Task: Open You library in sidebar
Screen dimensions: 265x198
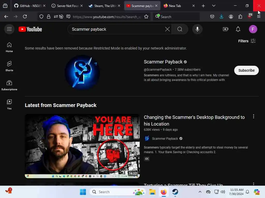Action: [9, 104]
